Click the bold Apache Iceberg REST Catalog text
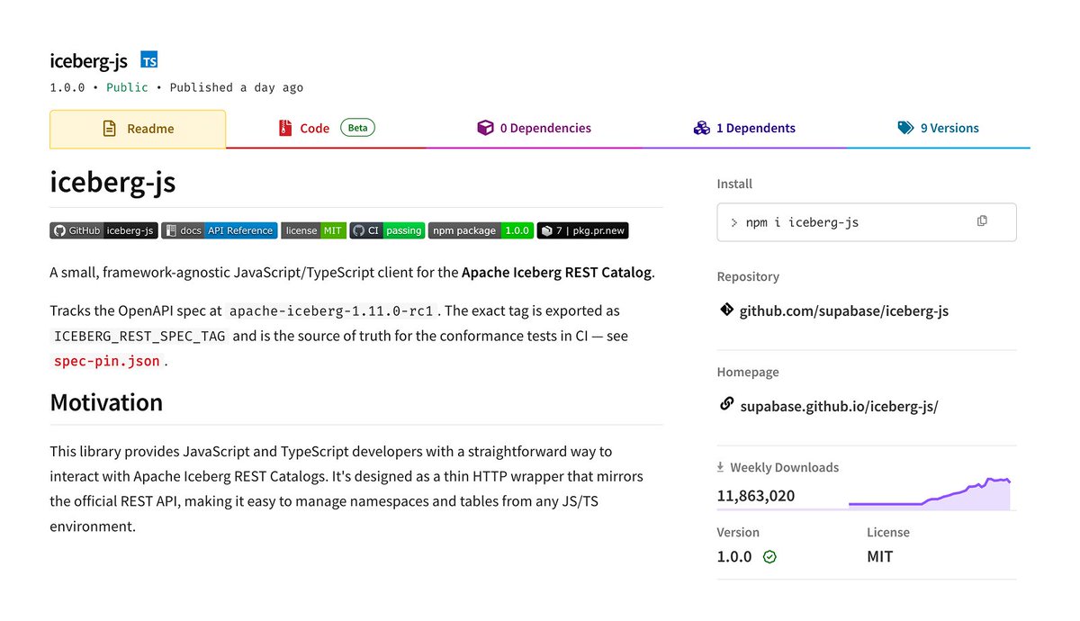Screen dimensions: 1080x621 [x=556, y=272]
